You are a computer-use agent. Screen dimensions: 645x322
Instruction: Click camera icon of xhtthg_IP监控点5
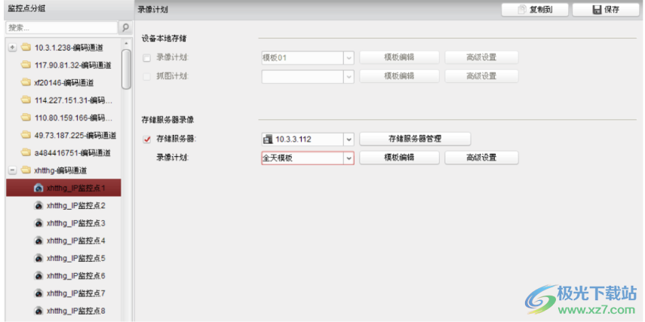click(x=38, y=258)
